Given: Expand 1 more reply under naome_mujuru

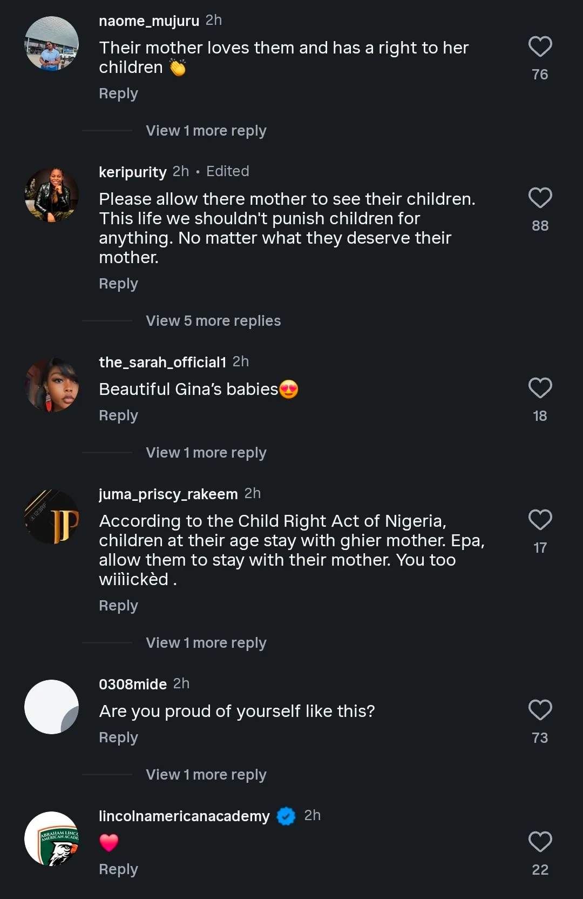Looking at the screenshot, I should tap(206, 131).
